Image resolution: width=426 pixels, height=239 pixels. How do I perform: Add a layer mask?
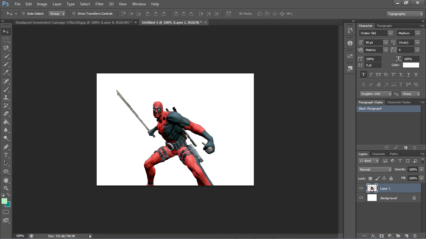point(381,236)
